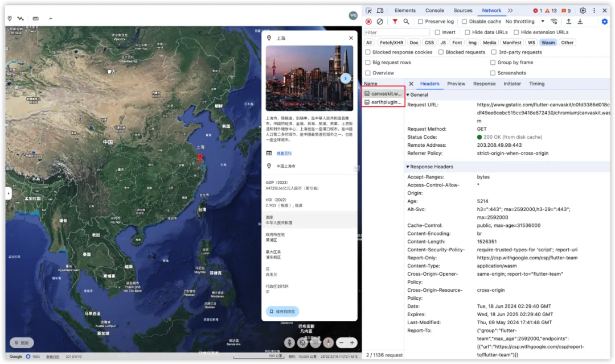Enable the Preserve log checkbox
The image size is (615, 364).
[x=421, y=22]
